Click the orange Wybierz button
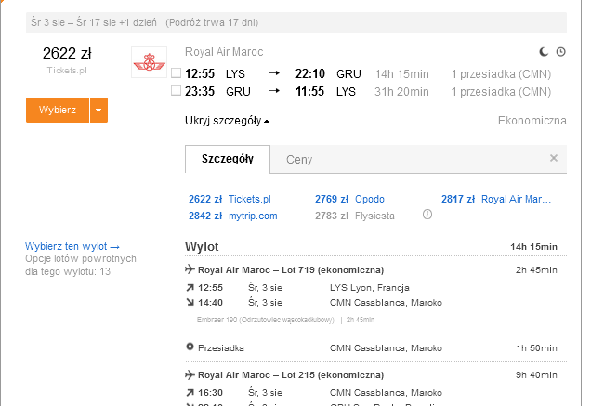 pyautogui.click(x=58, y=110)
